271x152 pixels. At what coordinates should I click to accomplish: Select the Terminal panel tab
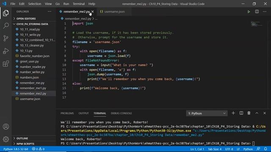[100, 113]
